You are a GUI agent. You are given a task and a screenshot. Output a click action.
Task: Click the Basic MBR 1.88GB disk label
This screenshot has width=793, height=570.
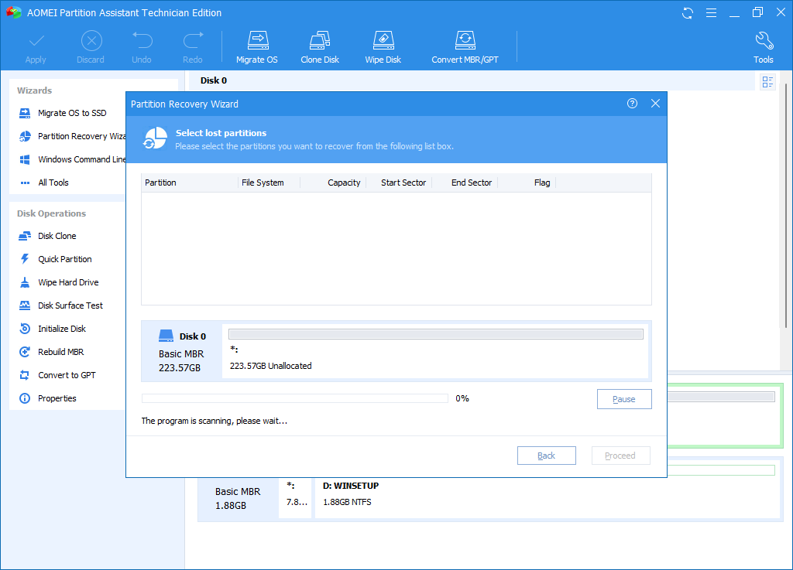(x=238, y=498)
